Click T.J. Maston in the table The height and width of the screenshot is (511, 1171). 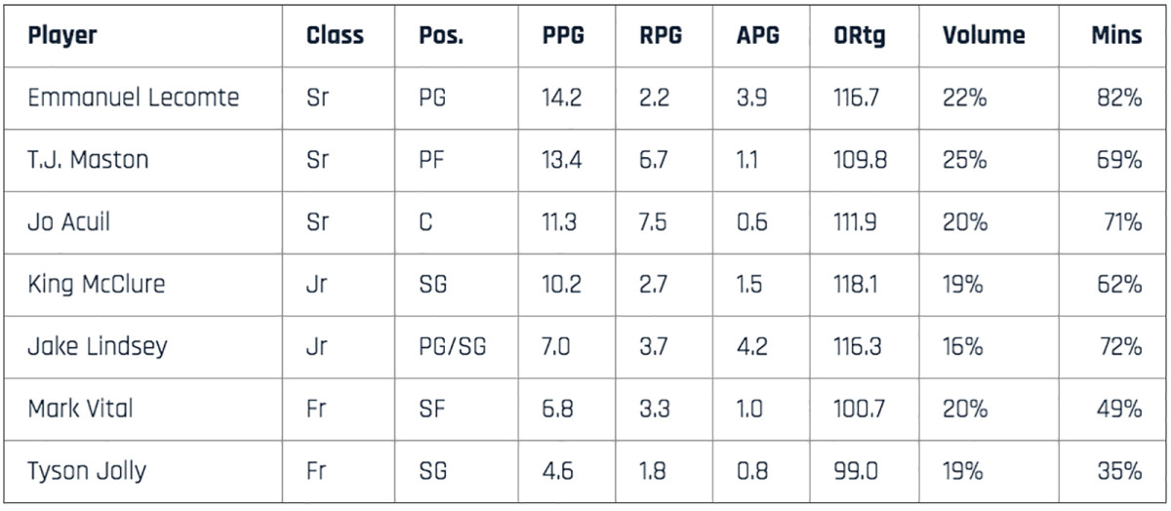(x=88, y=160)
